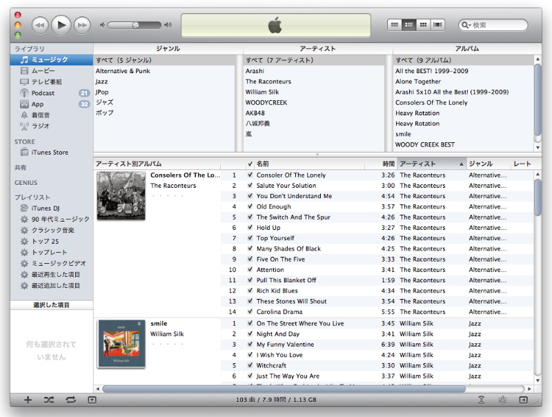Screen dimensions: 552x417
Task: Filter by The Raconteurs artist
Action: point(314,81)
